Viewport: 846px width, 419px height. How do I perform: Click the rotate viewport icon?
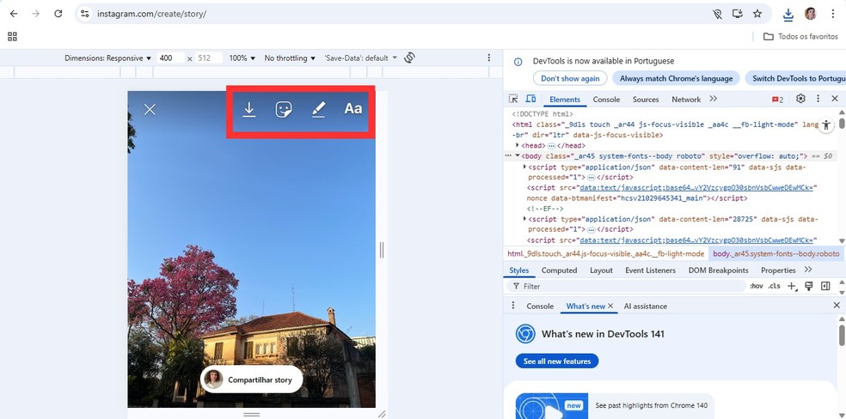click(x=409, y=58)
